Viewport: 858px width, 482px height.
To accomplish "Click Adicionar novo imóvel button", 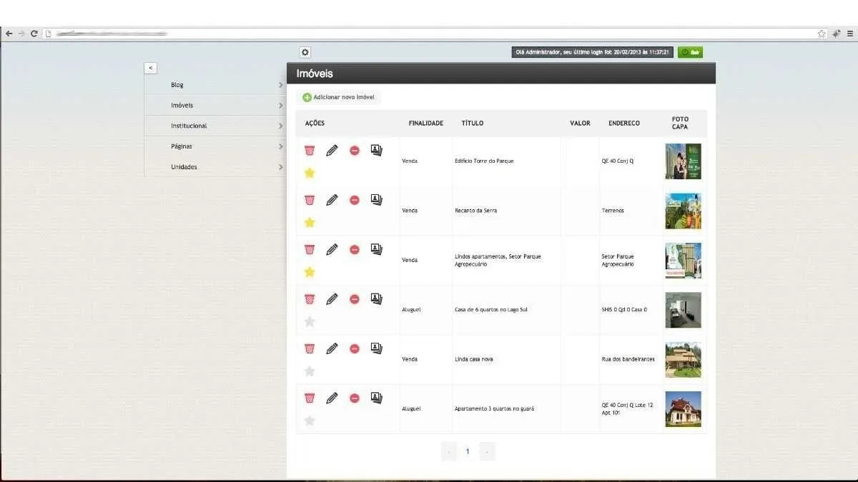I will 339,97.
